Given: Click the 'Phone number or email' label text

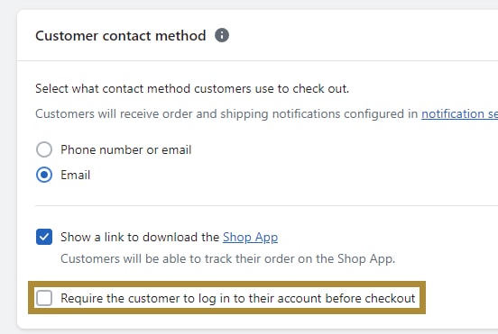Looking at the screenshot, I should (126, 149).
